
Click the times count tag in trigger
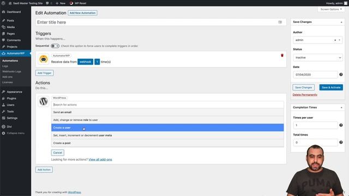pos(97,62)
